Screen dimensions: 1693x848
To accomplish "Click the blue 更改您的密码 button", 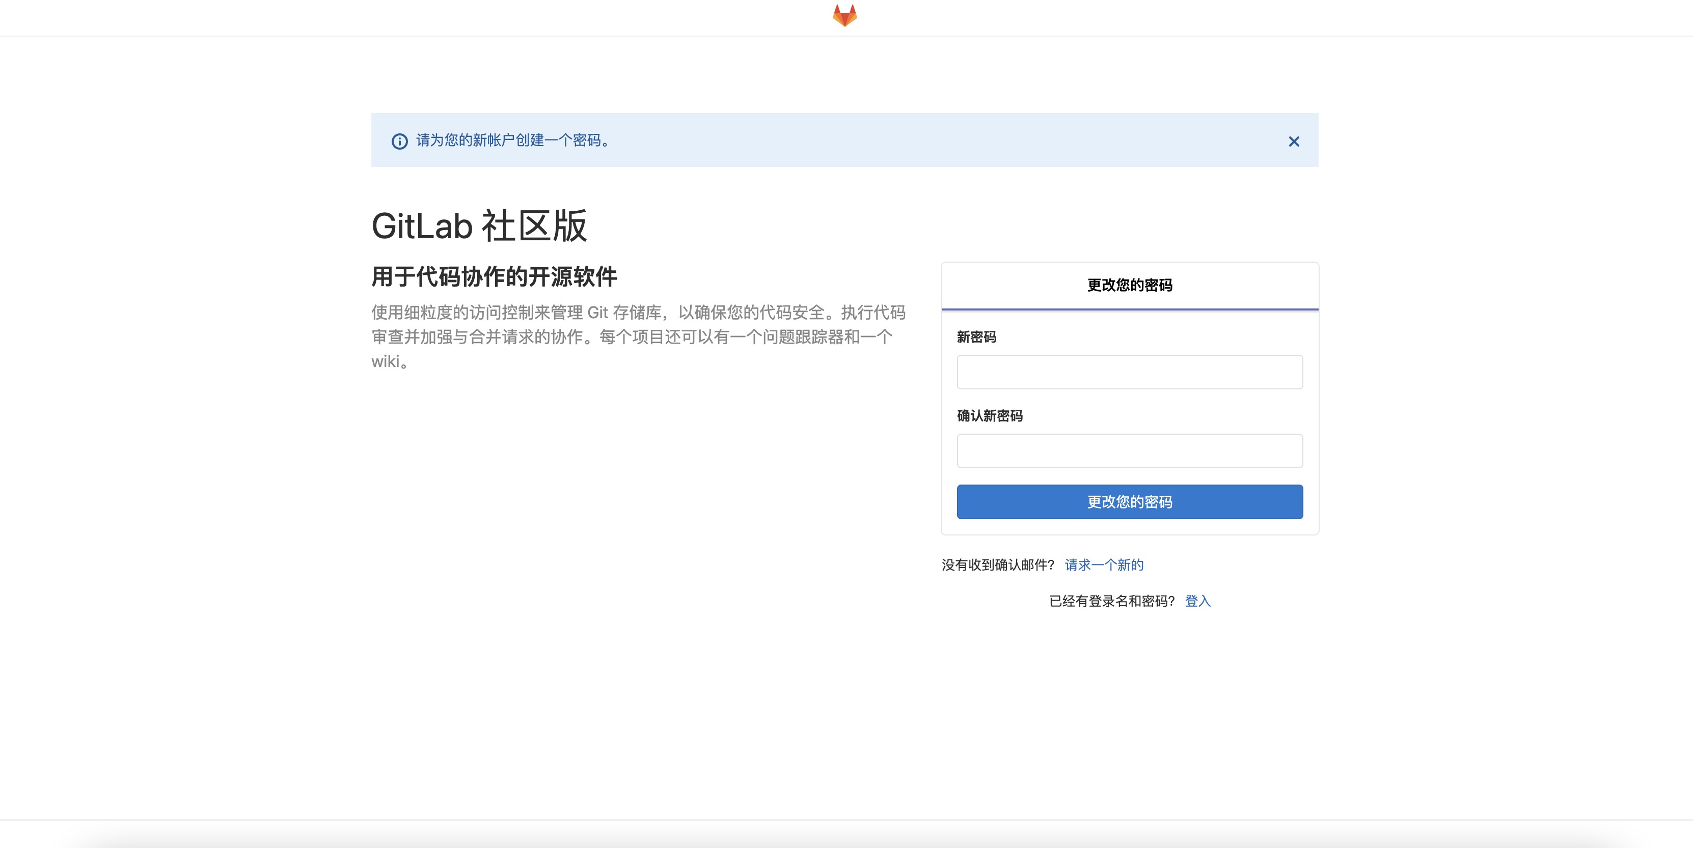I will click(x=1129, y=502).
